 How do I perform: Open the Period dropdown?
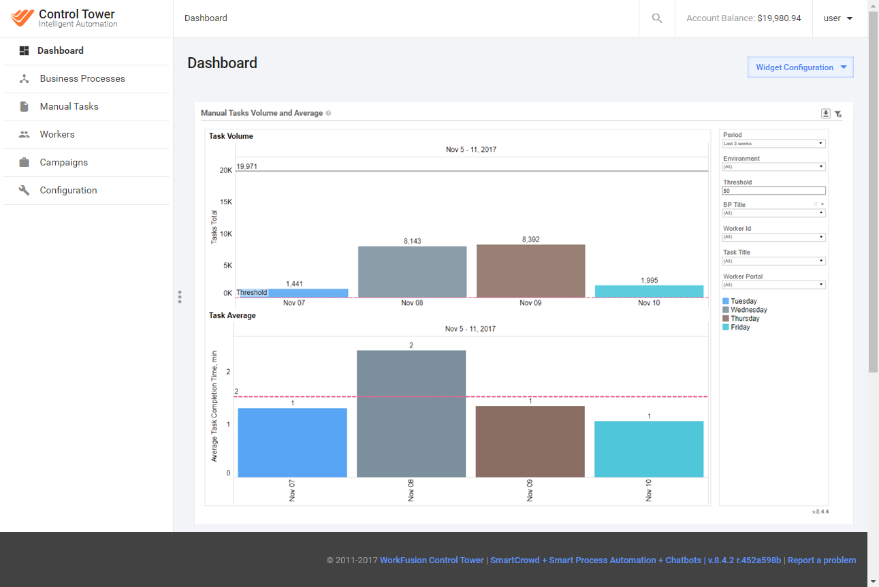774,144
